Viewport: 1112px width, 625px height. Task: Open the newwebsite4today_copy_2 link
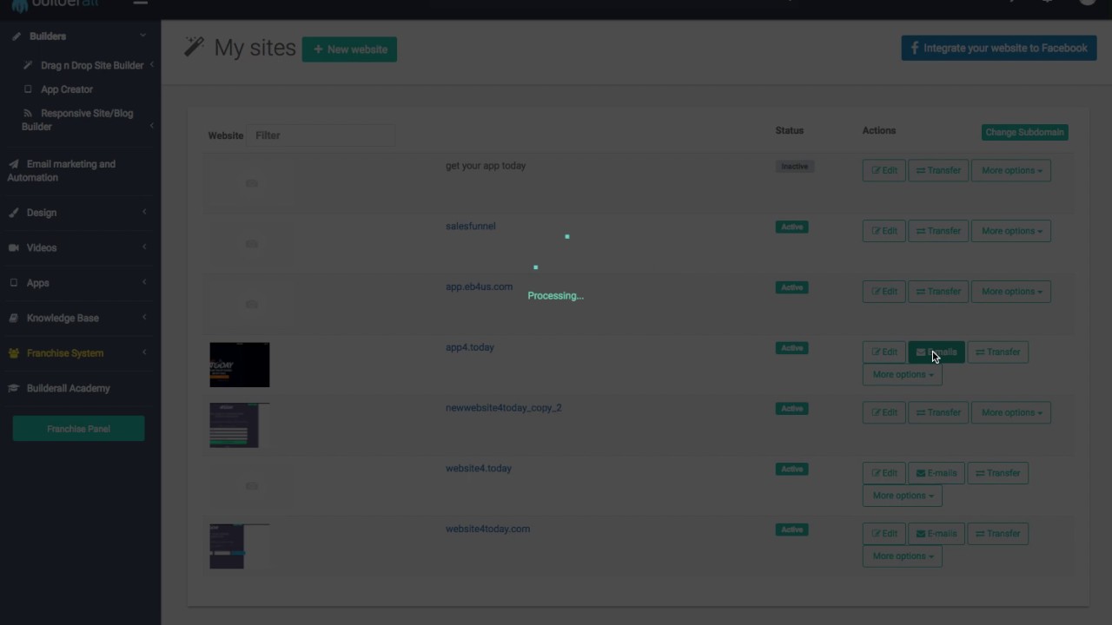(x=503, y=408)
